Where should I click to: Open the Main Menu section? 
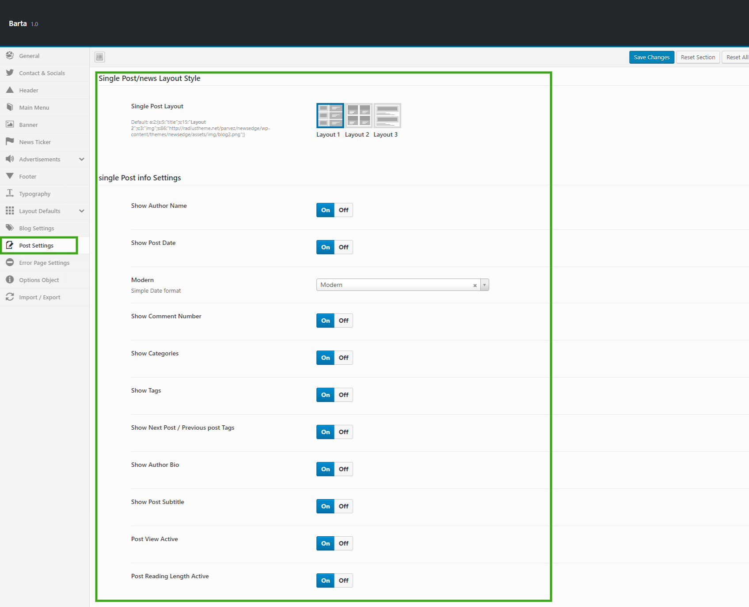tap(45, 107)
